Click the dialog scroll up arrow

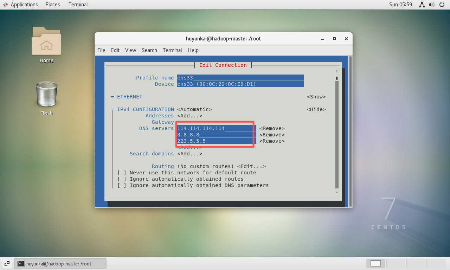pyautogui.click(x=337, y=71)
